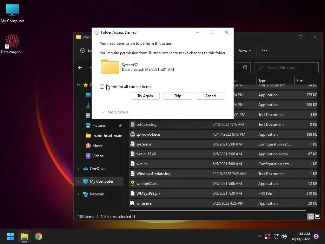Viewport: 325px width, 244px height.
Task: Select Videos in the sidebar
Action: point(95,156)
